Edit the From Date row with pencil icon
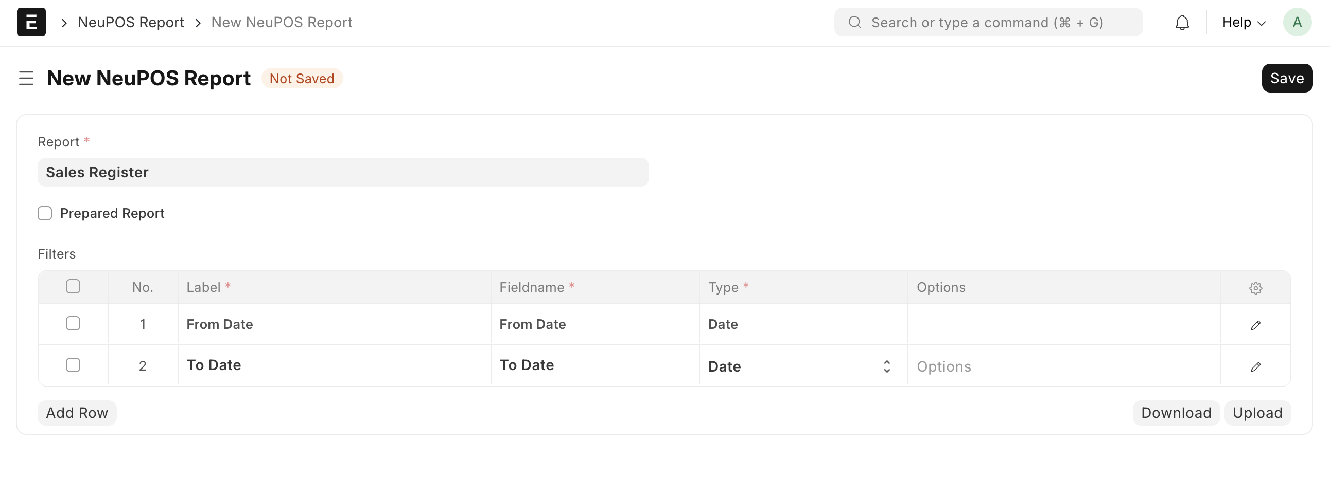This screenshot has height=478, width=1330. click(x=1255, y=325)
